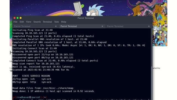Click 'Read data files from' line
Screen dimensions: 177x100
[x=43, y=88]
